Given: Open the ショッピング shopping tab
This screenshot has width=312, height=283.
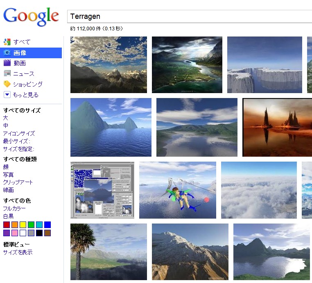Looking at the screenshot, I should point(28,84).
